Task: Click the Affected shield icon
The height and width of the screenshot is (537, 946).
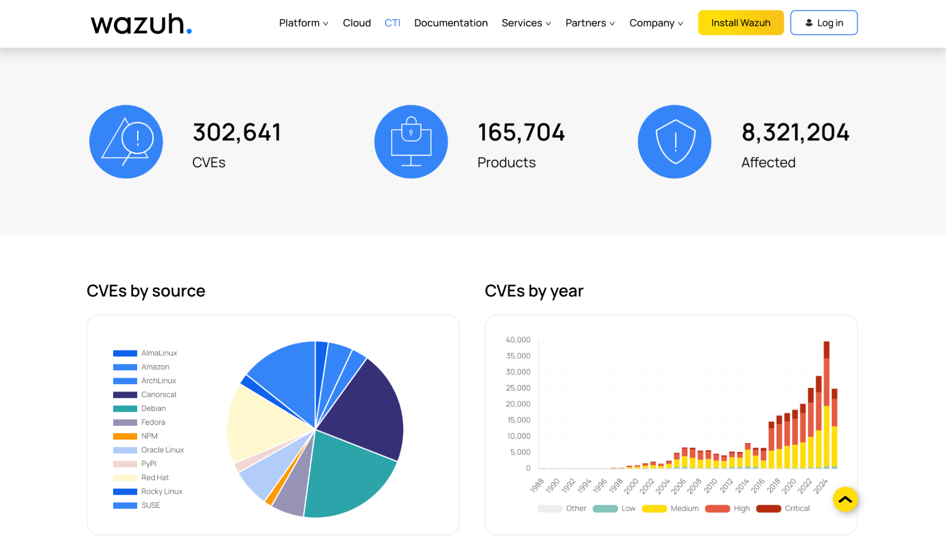Action: 675,141
